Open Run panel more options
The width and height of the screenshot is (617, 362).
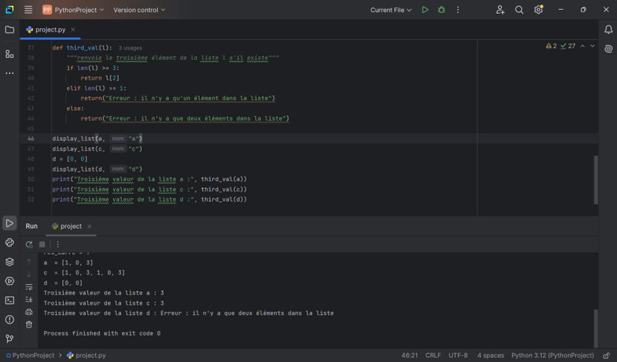(58, 244)
